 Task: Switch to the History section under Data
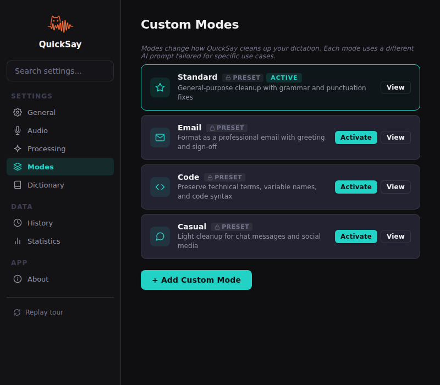41,223
